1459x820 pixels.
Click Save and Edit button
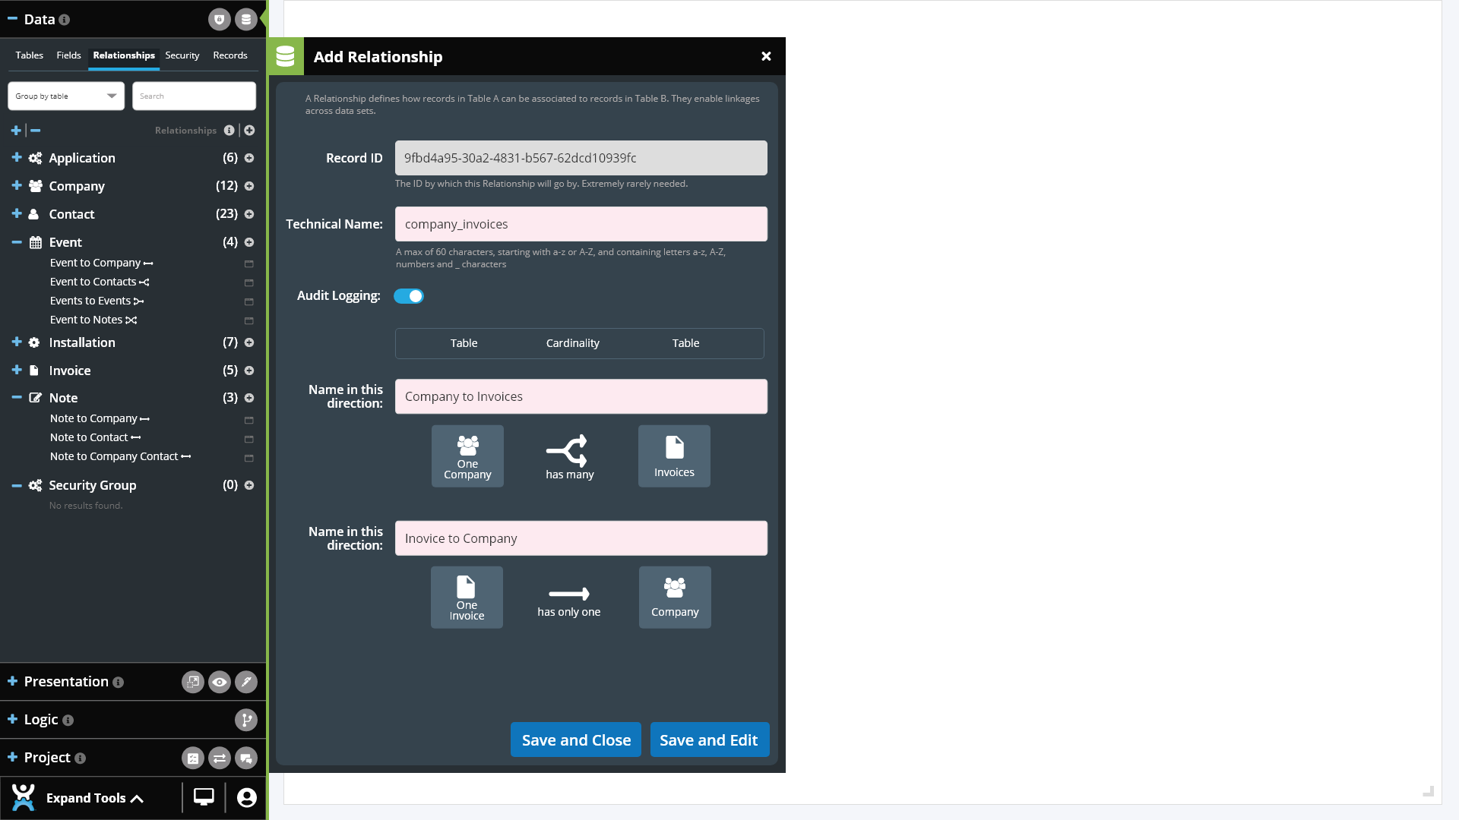click(709, 740)
